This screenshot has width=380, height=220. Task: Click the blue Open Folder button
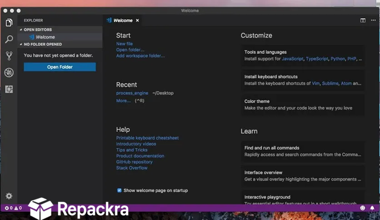pyautogui.click(x=60, y=67)
